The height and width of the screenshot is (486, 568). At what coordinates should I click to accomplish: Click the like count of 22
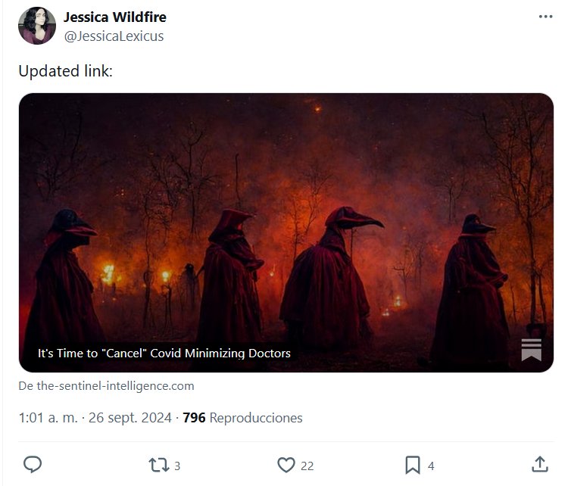pos(307,466)
